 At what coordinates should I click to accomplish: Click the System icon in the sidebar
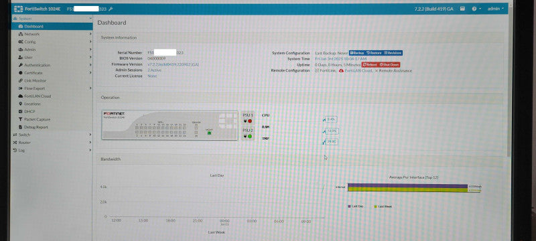tap(15, 19)
